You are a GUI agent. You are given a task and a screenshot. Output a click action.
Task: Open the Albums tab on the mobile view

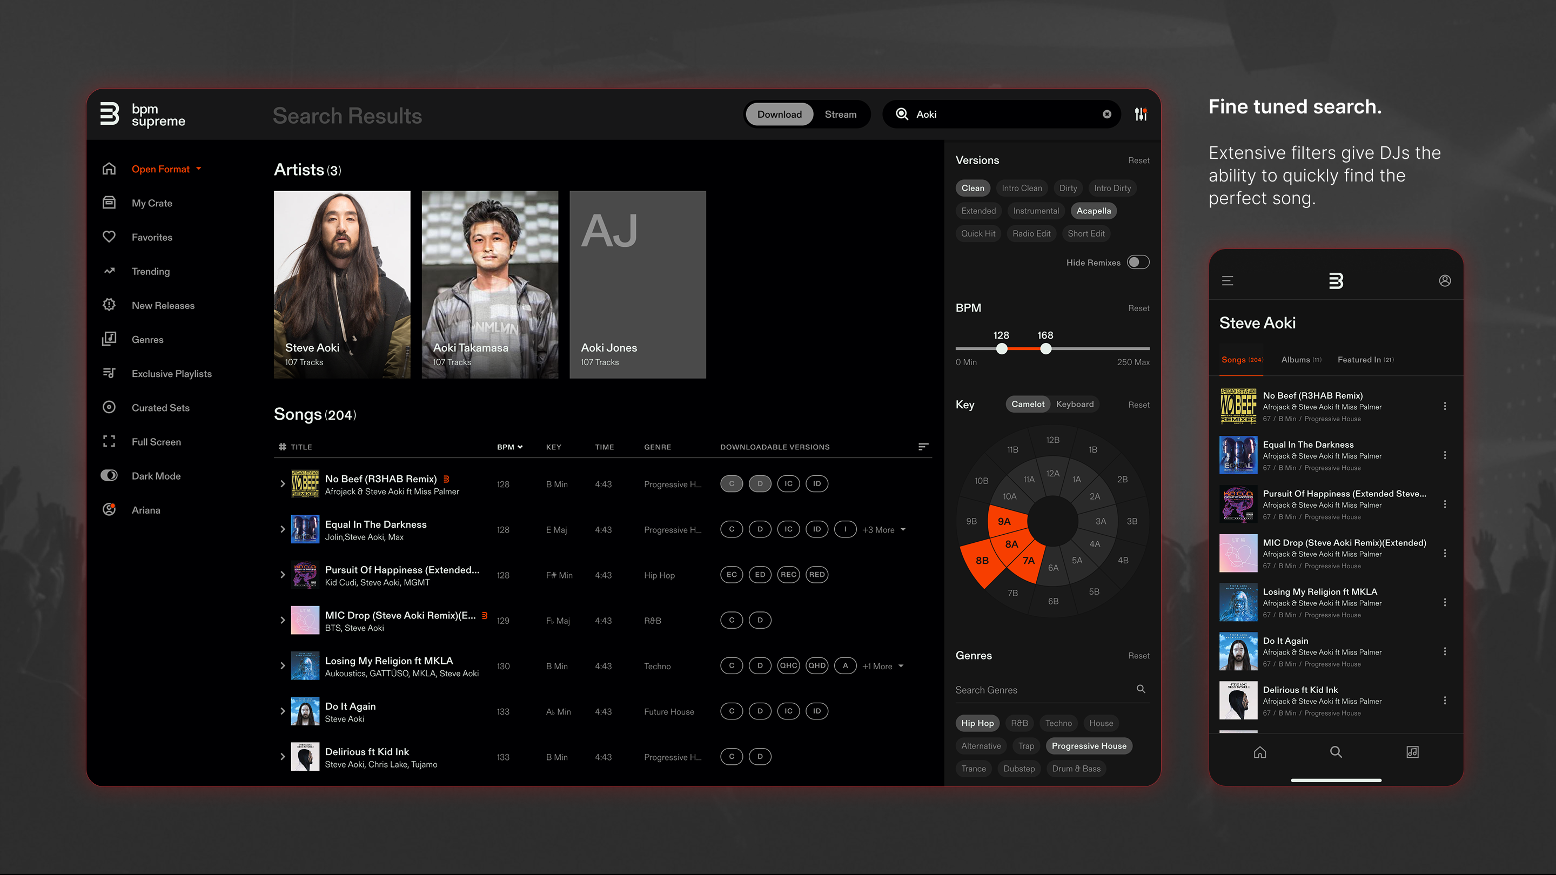(1300, 359)
